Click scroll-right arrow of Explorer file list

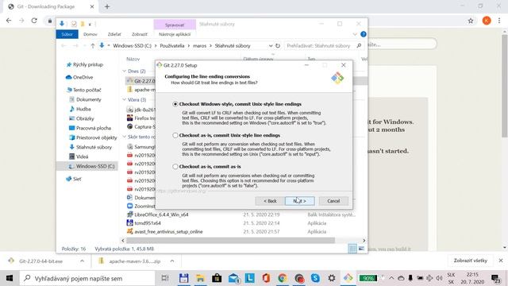click(364, 240)
